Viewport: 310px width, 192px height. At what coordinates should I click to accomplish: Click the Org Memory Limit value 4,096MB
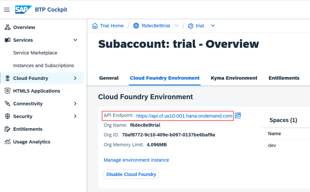pos(157,145)
